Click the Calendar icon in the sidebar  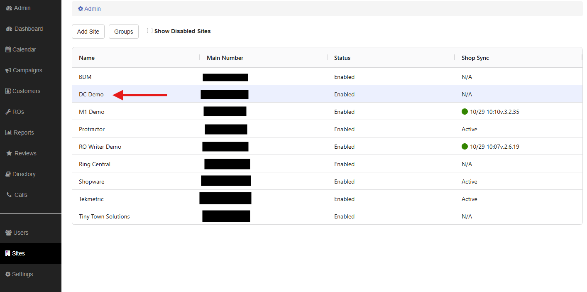pos(8,49)
